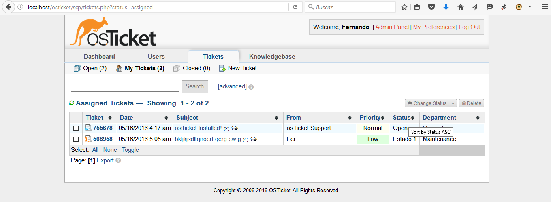Click the browser reload page icon
Screen dimensions: 551x202
tap(295, 7)
